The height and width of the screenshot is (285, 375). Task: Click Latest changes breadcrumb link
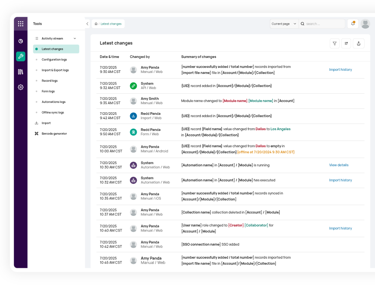[x=111, y=24]
